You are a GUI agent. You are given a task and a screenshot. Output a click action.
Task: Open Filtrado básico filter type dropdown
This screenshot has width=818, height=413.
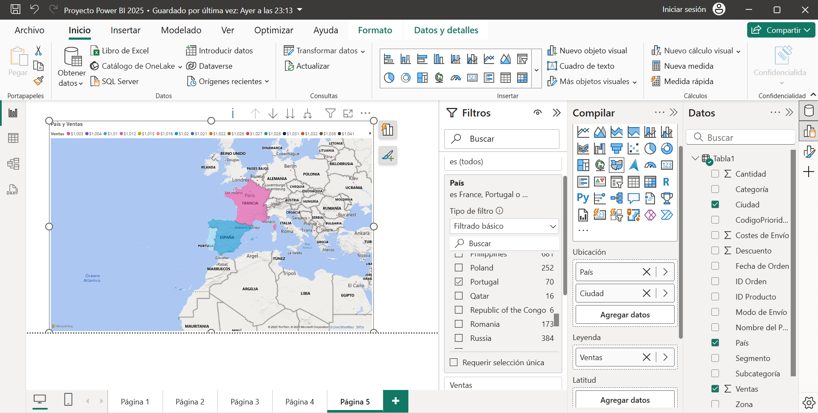[504, 226]
